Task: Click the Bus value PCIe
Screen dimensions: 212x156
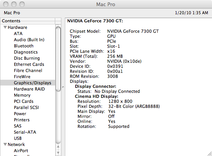Action: click(112, 41)
